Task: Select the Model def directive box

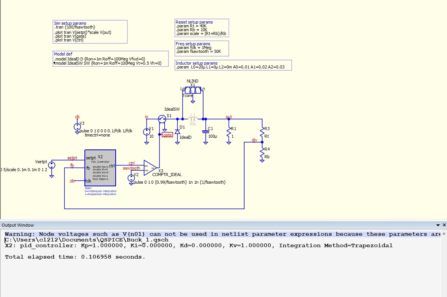Action: (x=111, y=59)
